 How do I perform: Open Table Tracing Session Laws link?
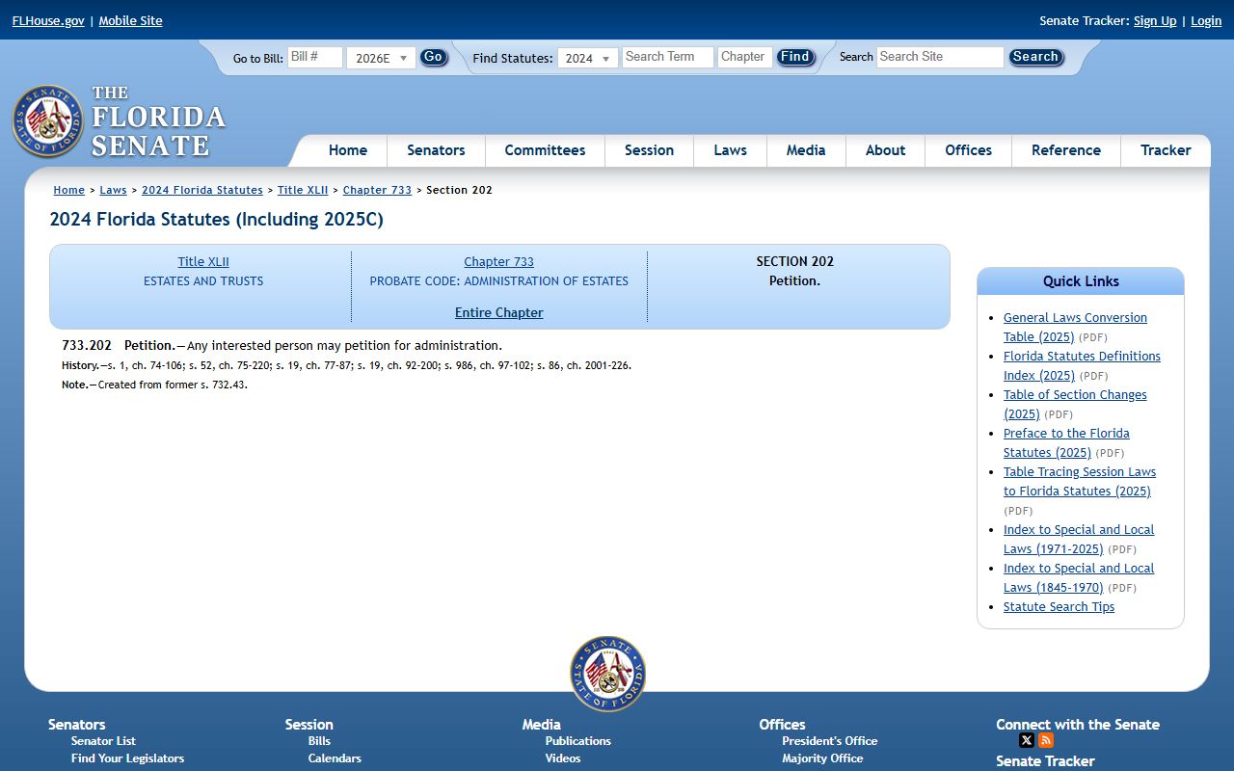(x=1080, y=481)
